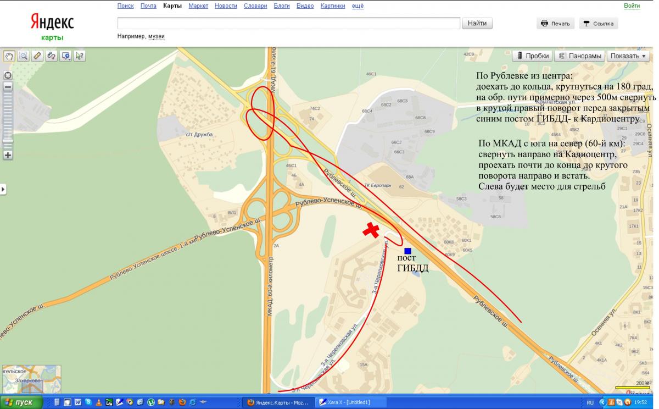Launch Skype from quick launch bar
659x409 pixels.
click(x=88, y=402)
